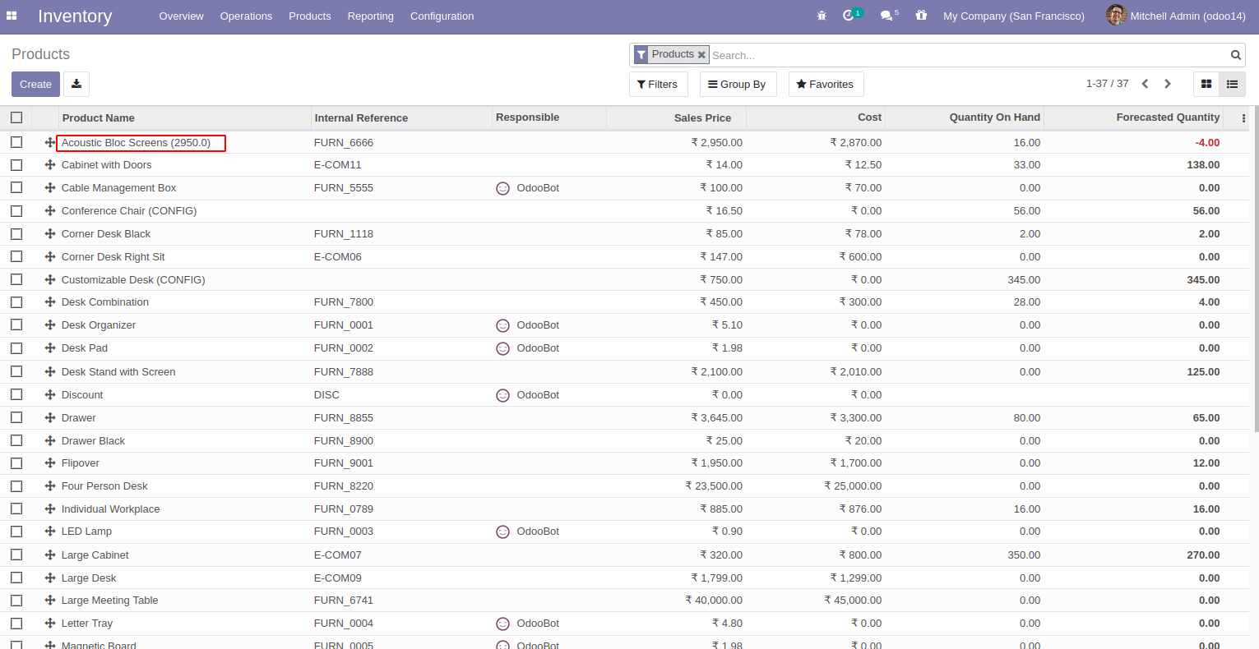Tick checkbox for Acoustic Bloc Screens
The height and width of the screenshot is (649, 1259).
coord(16,142)
